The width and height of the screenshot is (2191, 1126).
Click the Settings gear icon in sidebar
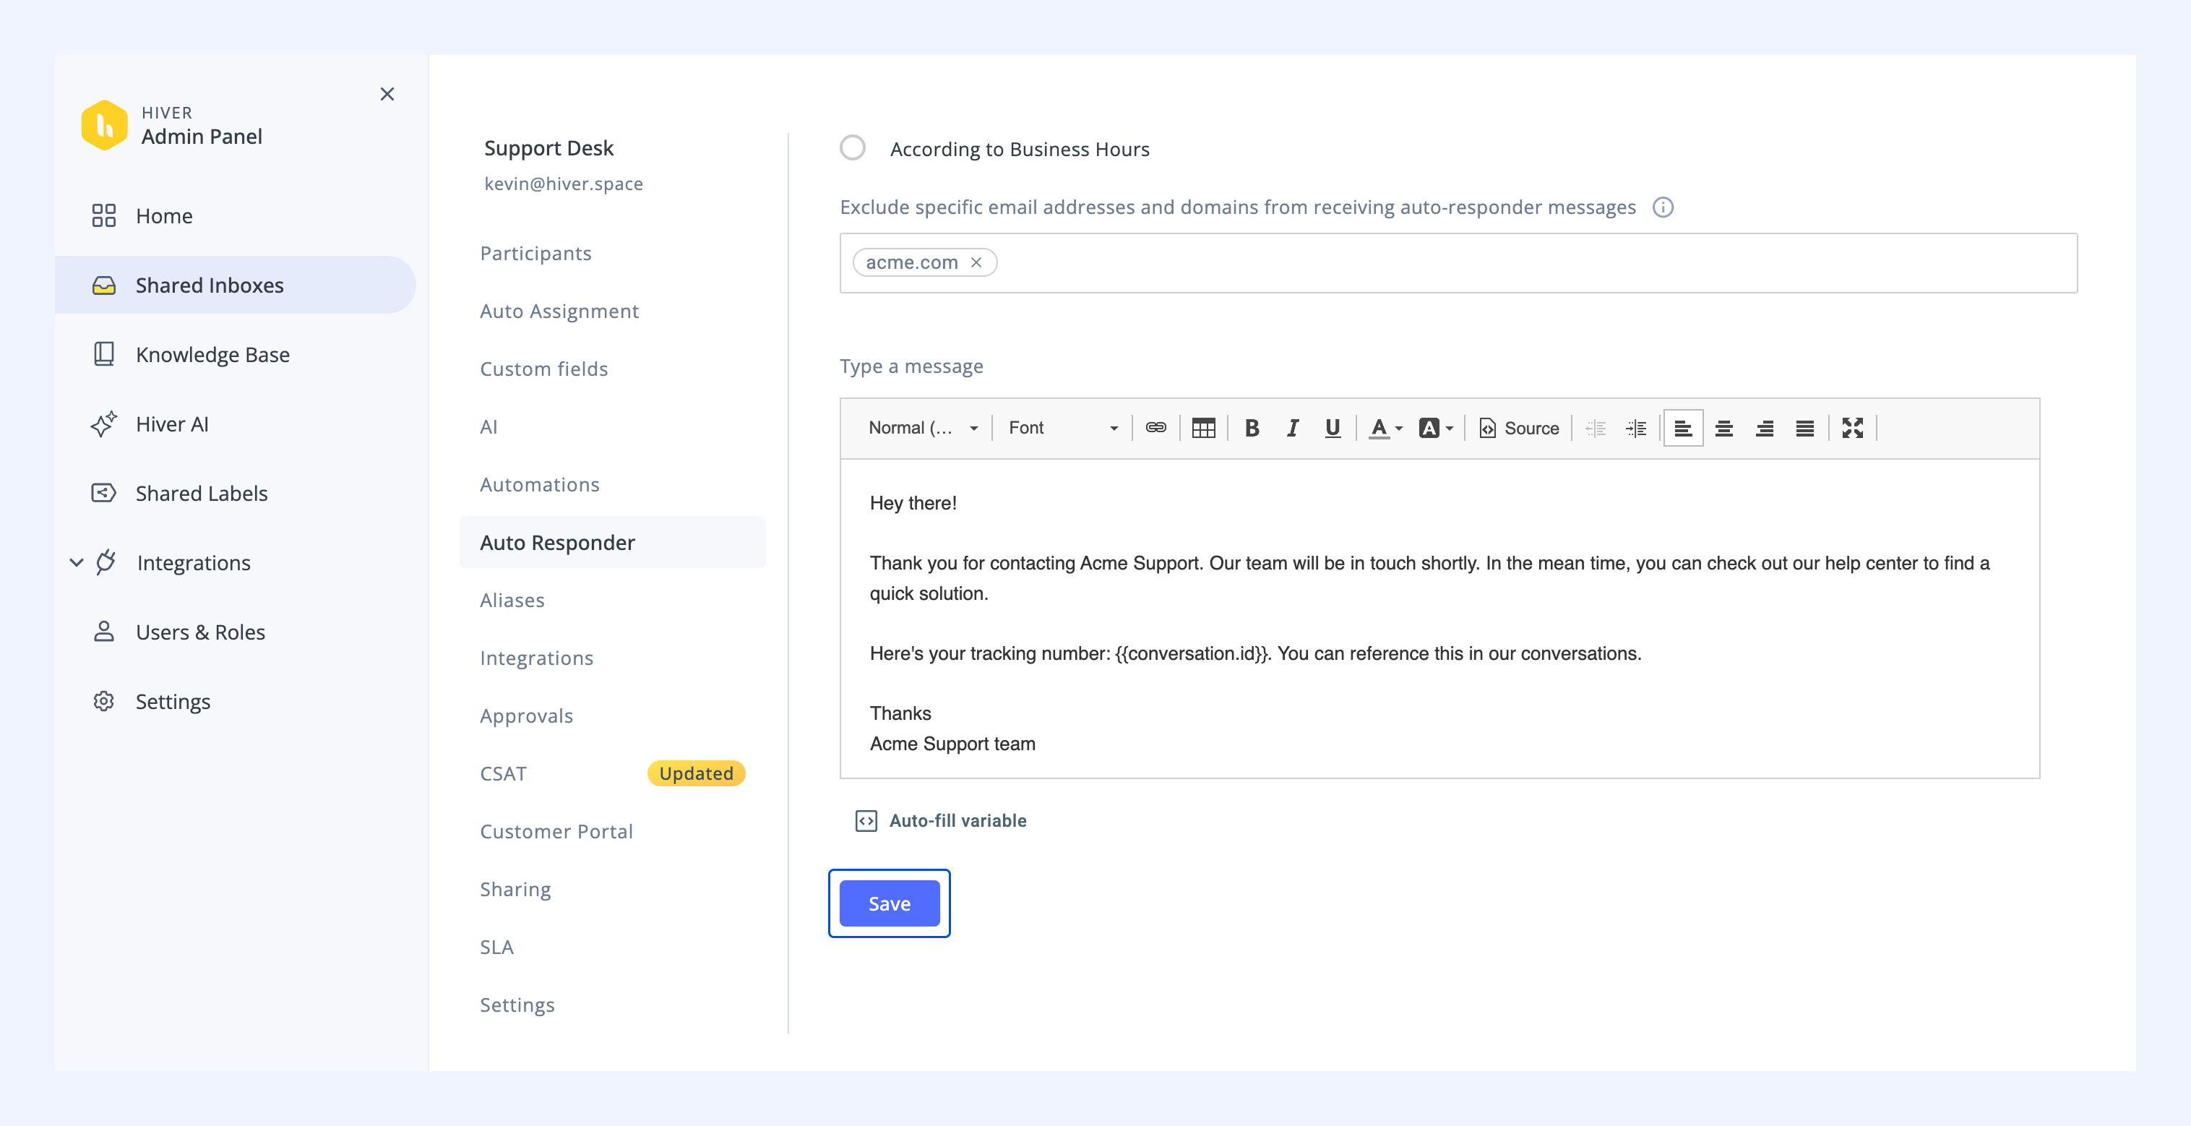pos(104,701)
